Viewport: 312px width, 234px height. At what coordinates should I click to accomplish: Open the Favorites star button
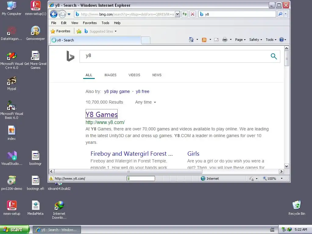[61, 31]
